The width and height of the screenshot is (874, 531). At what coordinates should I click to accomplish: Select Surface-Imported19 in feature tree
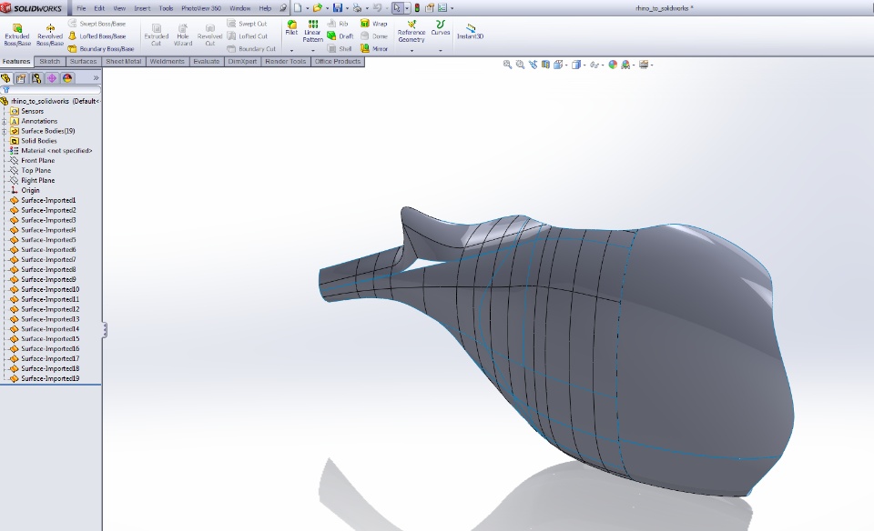[50, 378]
